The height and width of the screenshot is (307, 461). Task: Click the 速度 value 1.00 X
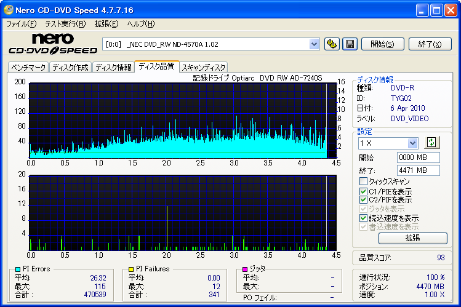click(435, 294)
